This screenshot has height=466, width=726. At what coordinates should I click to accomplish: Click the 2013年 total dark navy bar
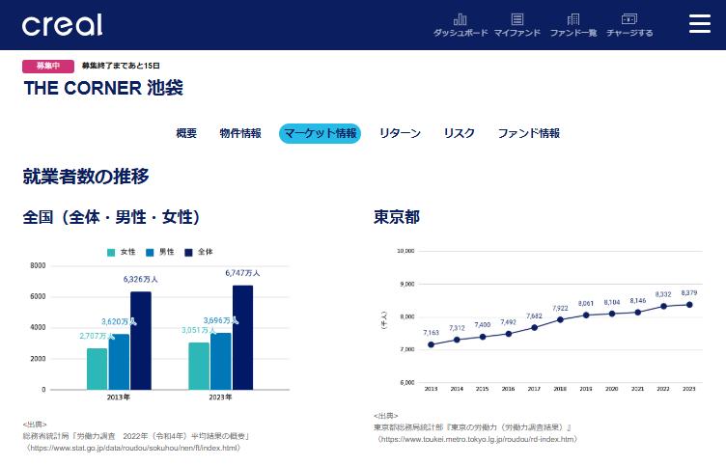click(141, 341)
